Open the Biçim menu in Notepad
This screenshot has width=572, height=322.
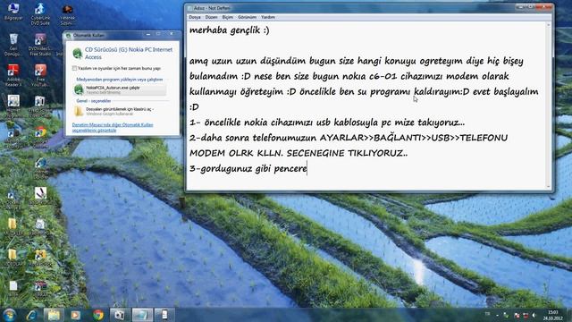(228, 17)
